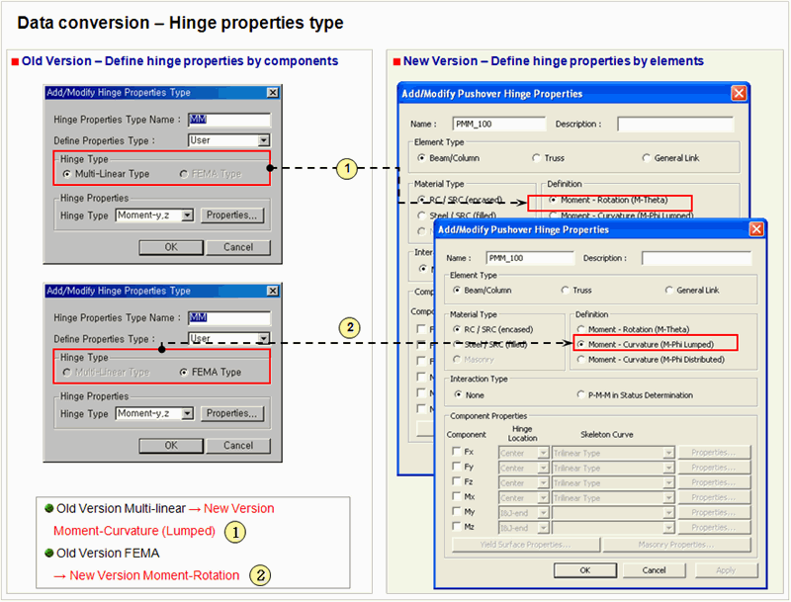The width and height of the screenshot is (791, 602).
Task: Enable the Fx component checkbox
Action: point(457,452)
